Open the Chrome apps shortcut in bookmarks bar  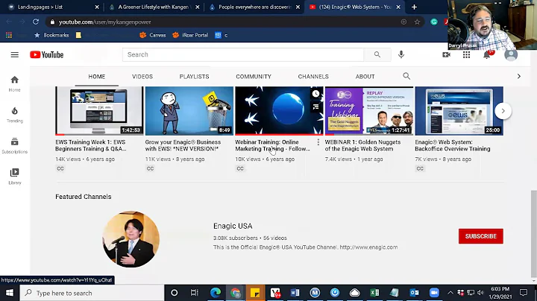[x=9, y=35]
